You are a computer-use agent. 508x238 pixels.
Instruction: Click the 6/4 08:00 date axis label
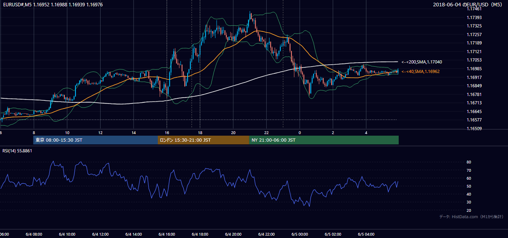pyautogui.click(x=34, y=234)
